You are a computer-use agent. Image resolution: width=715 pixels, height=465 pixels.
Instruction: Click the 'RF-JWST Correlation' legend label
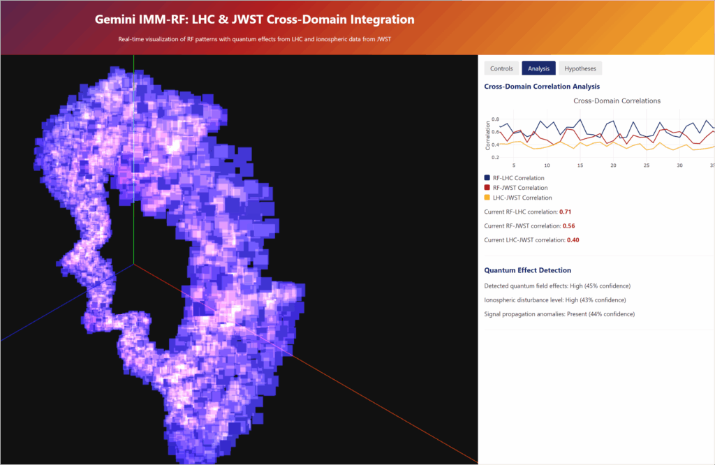pos(520,187)
